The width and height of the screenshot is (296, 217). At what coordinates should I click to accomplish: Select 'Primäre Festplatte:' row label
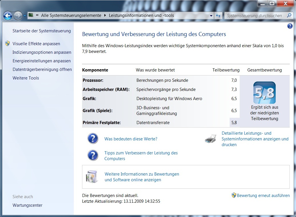pyautogui.click(x=102, y=123)
